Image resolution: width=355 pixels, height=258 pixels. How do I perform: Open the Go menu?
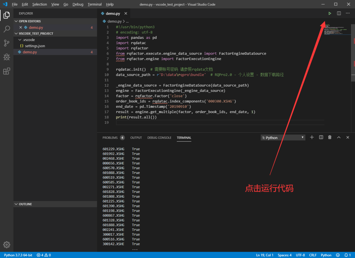coord(66,4)
